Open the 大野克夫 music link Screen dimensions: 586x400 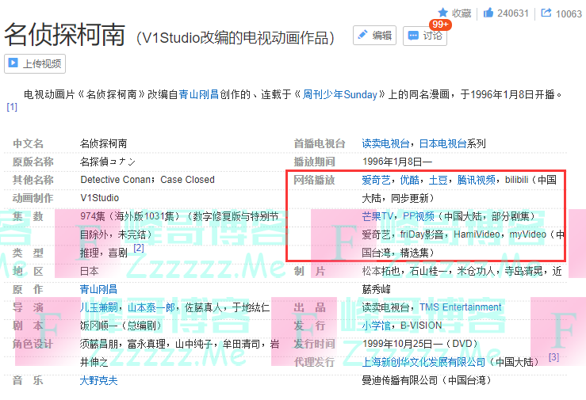pyautogui.click(x=98, y=381)
